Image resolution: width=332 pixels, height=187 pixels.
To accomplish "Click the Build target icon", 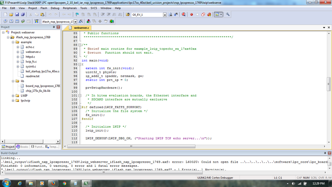I will coord(11,21).
